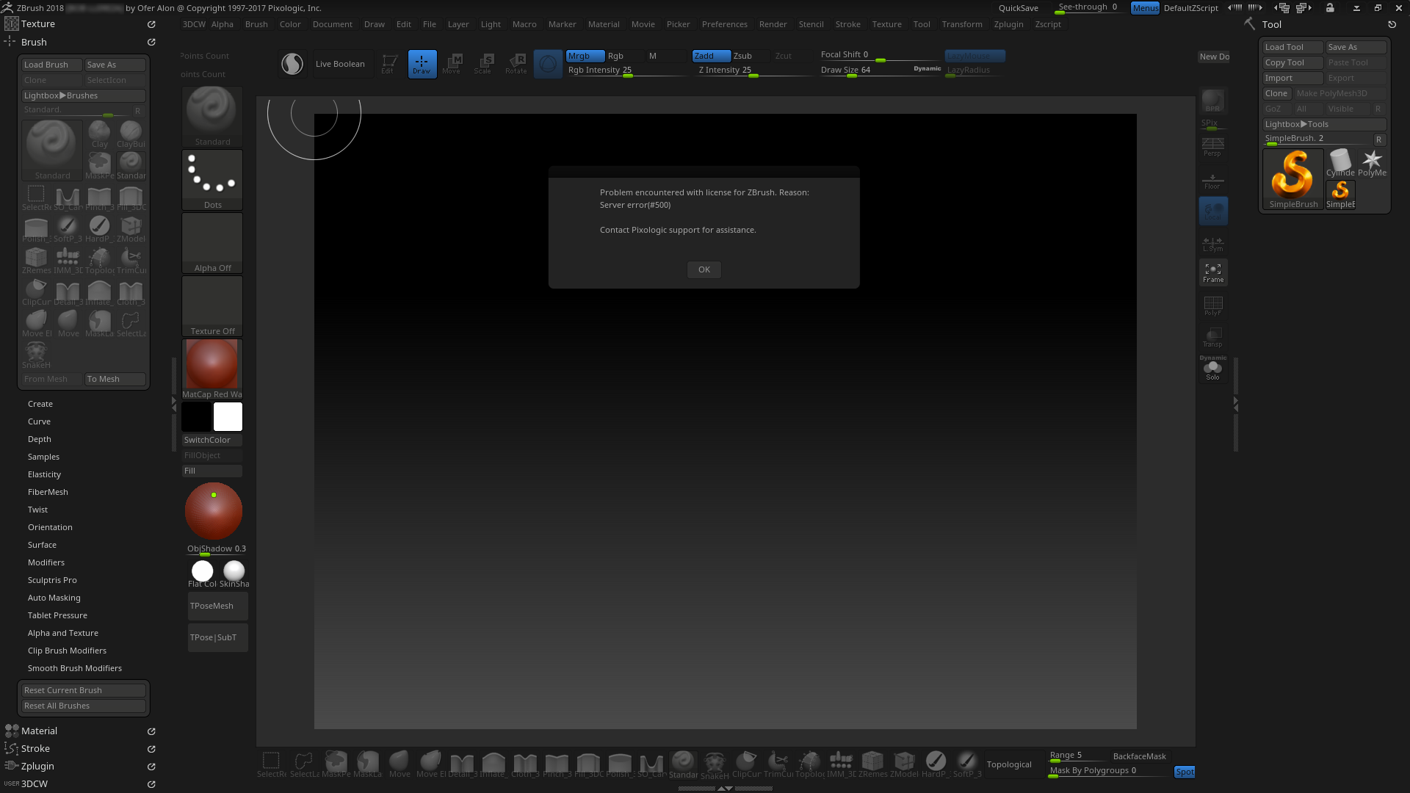Open the Preferences menu
Viewport: 1410px width, 793px height.
coord(724,24)
